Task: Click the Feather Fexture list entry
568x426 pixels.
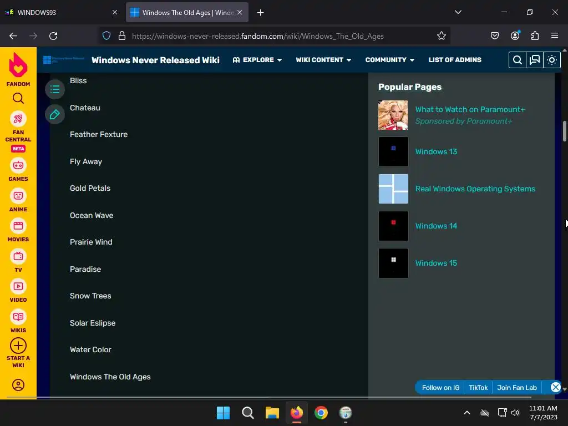Action: 99,134
